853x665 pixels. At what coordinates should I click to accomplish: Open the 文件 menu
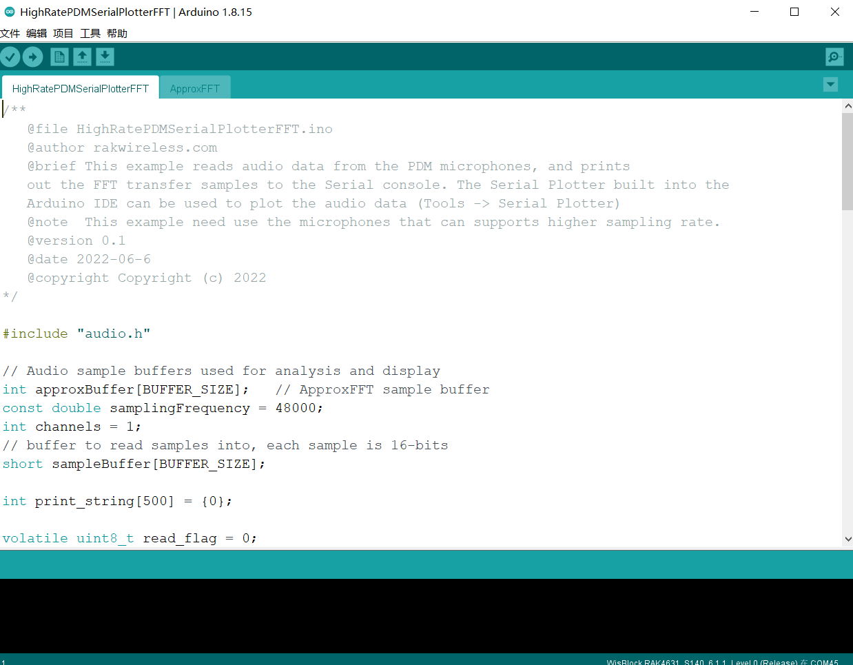10,33
